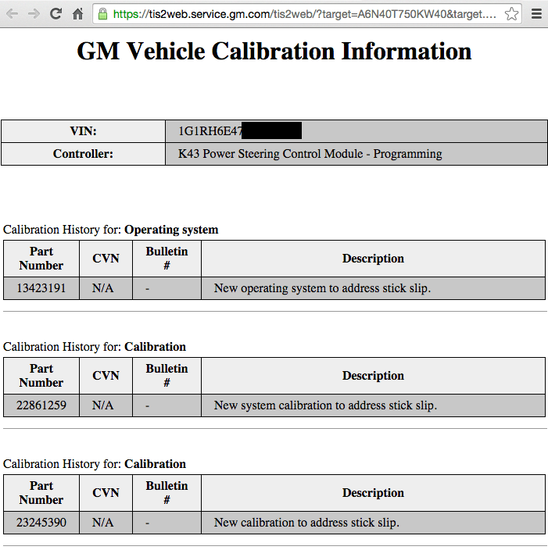Select 'New operating system to address stick slip'
Viewport: 548px width, 550px height.
pyautogui.click(x=322, y=288)
